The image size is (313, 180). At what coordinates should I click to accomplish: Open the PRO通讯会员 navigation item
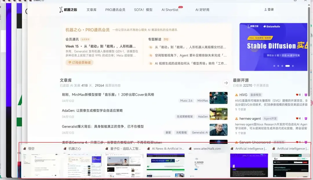115,10
